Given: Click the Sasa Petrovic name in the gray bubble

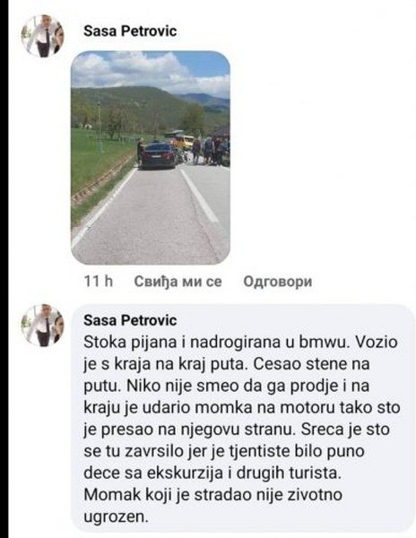Looking at the screenshot, I should [x=130, y=320].
